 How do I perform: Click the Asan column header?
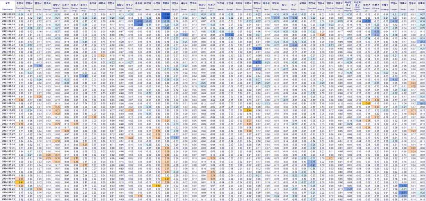click(148, 7)
